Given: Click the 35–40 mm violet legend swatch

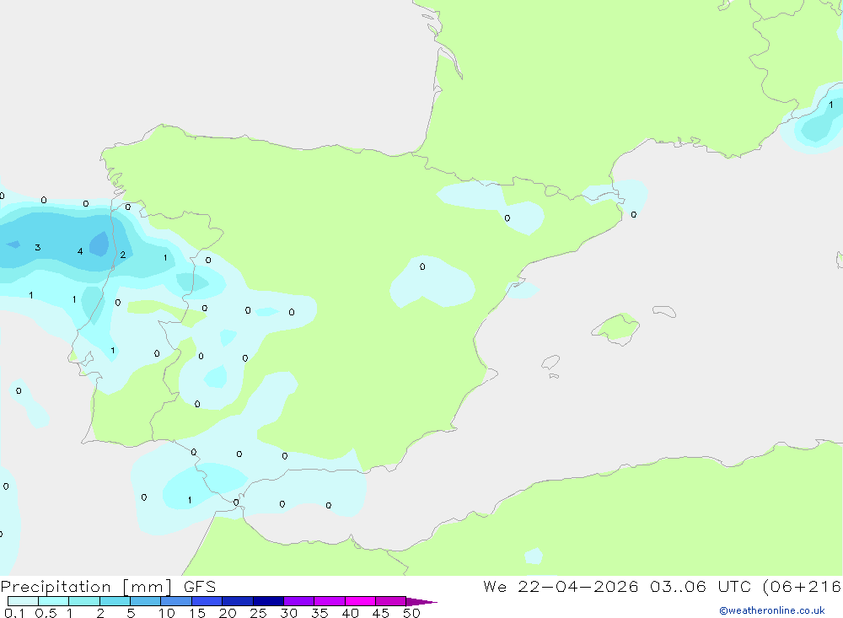Looking at the screenshot, I should pyautogui.click(x=329, y=601).
